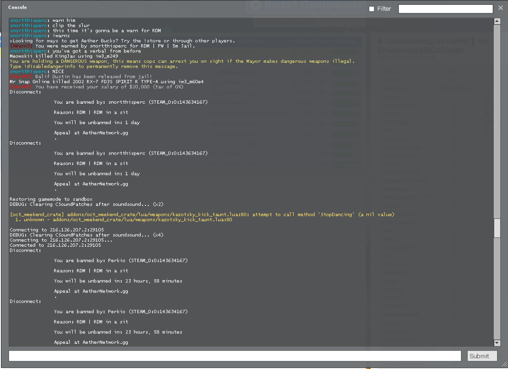Click the Filter text input field
Screen dimensions: 508x369
(445, 9)
